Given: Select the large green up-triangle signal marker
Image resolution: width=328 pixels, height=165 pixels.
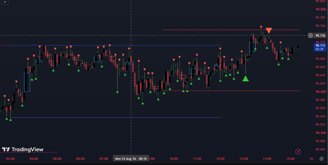Looking at the screenshot, I should point(245,79).
